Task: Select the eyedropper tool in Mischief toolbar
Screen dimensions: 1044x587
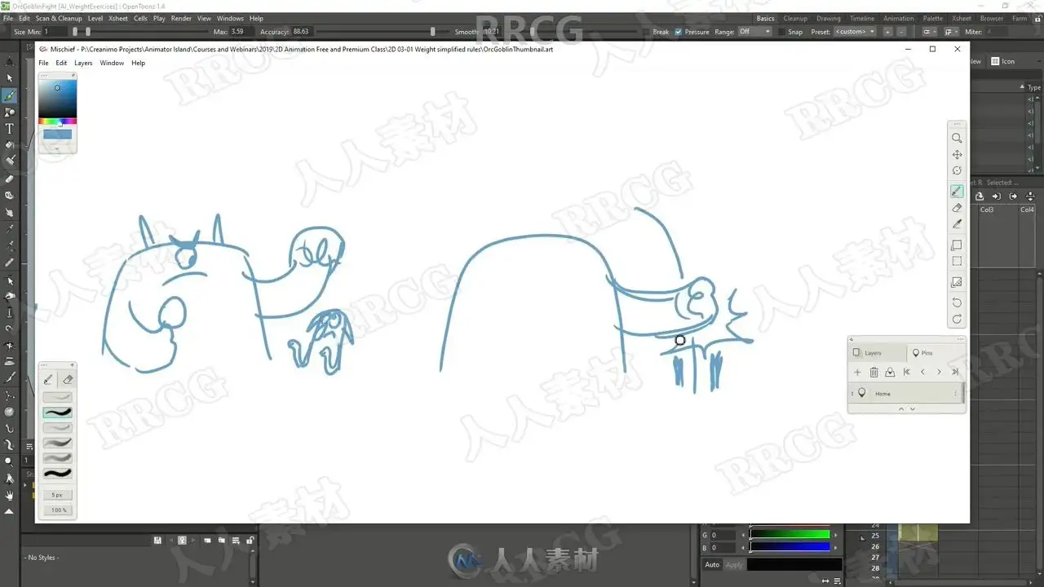Action: (957, 223)
